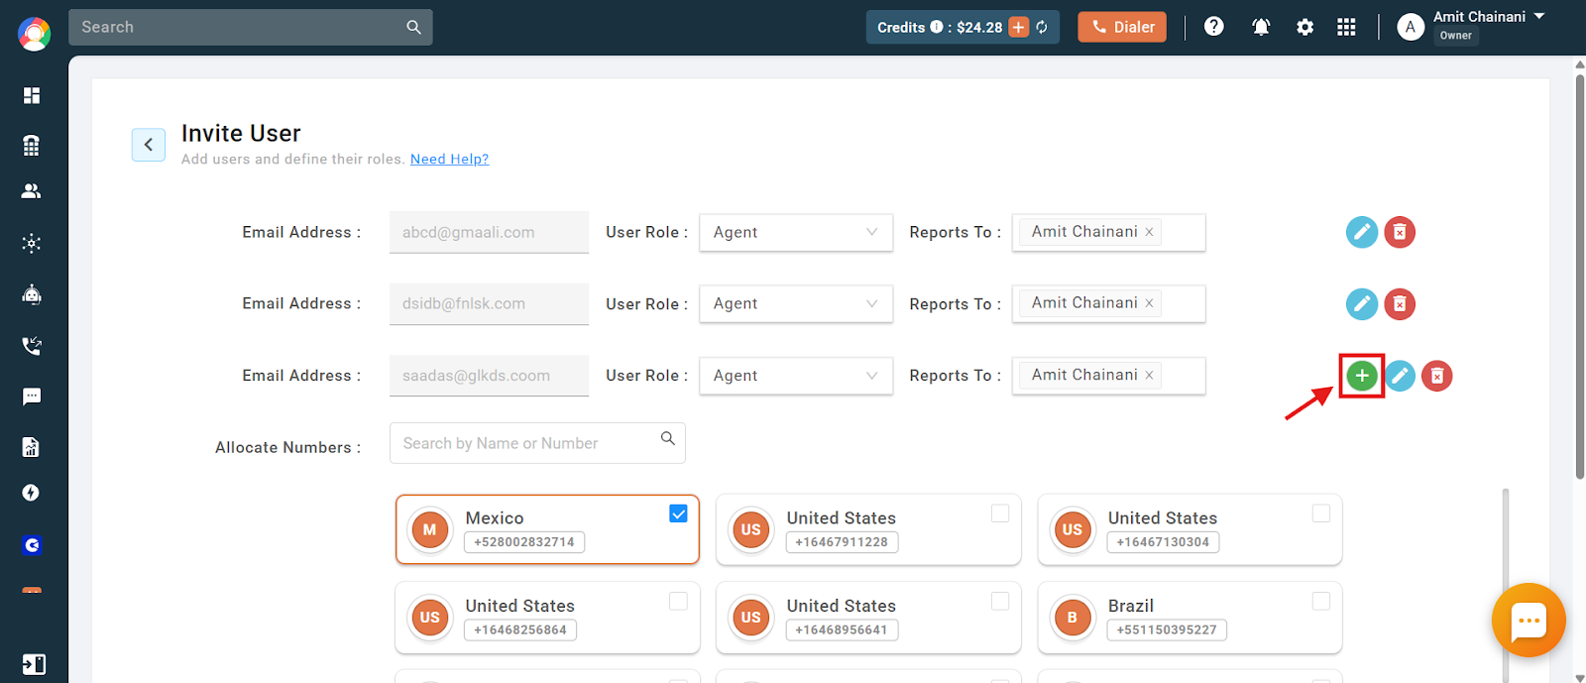Viewport: 1586px width, 683px height.
Task: Open the settings gear in the top bar
Action: point(1305,28)
